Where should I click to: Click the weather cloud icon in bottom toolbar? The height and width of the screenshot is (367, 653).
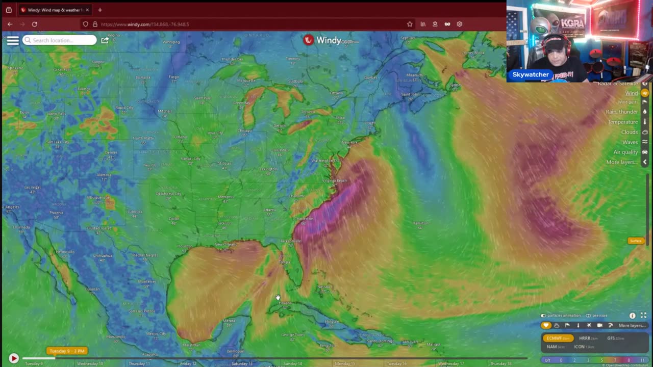pyautogui.click(x=557, y=325)
